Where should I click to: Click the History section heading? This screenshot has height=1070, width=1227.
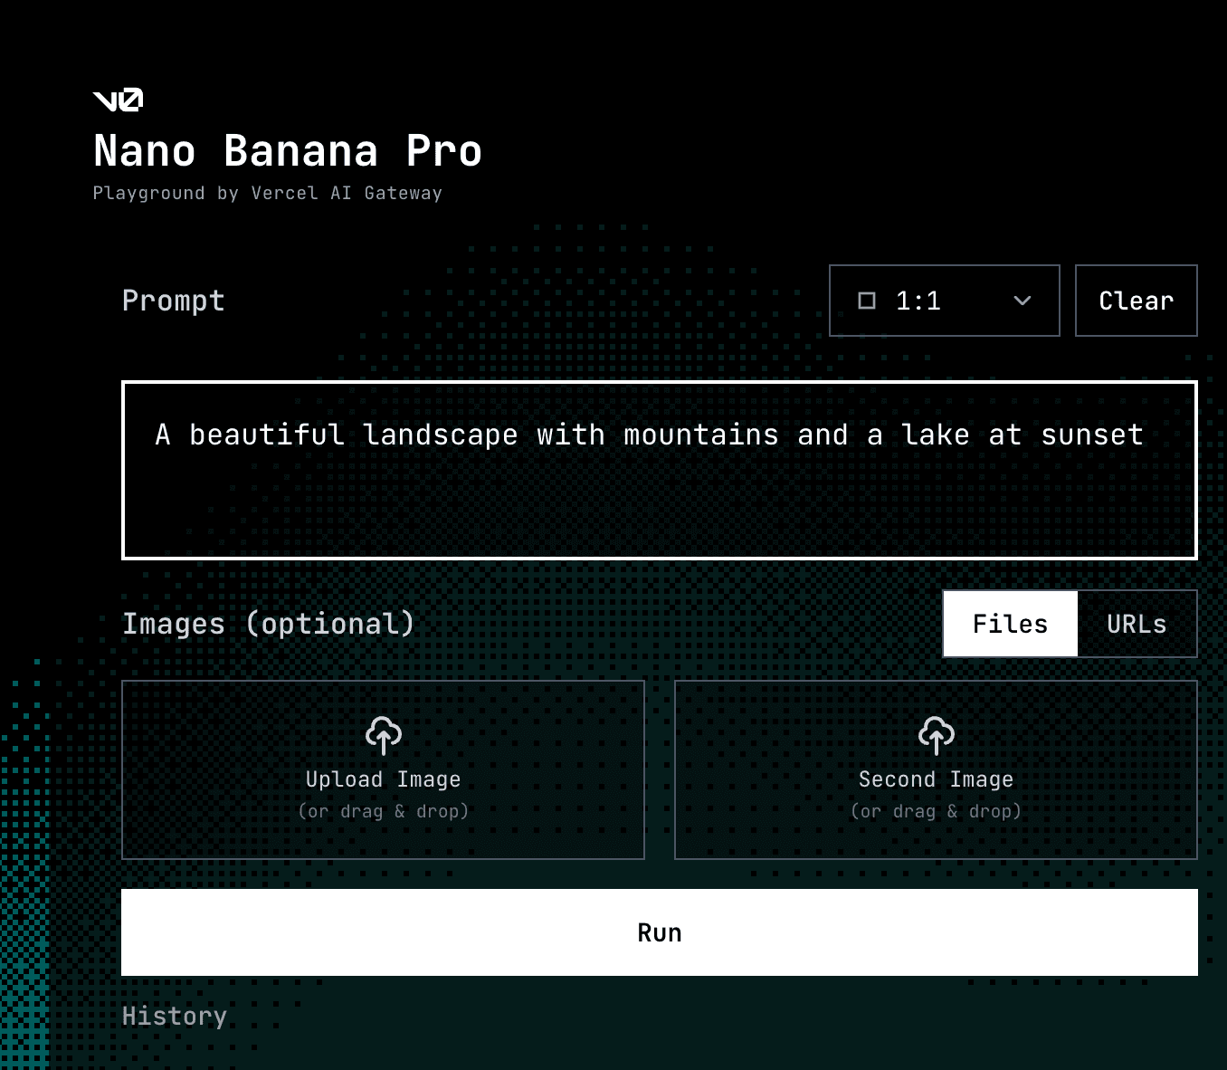point(174,1016)
